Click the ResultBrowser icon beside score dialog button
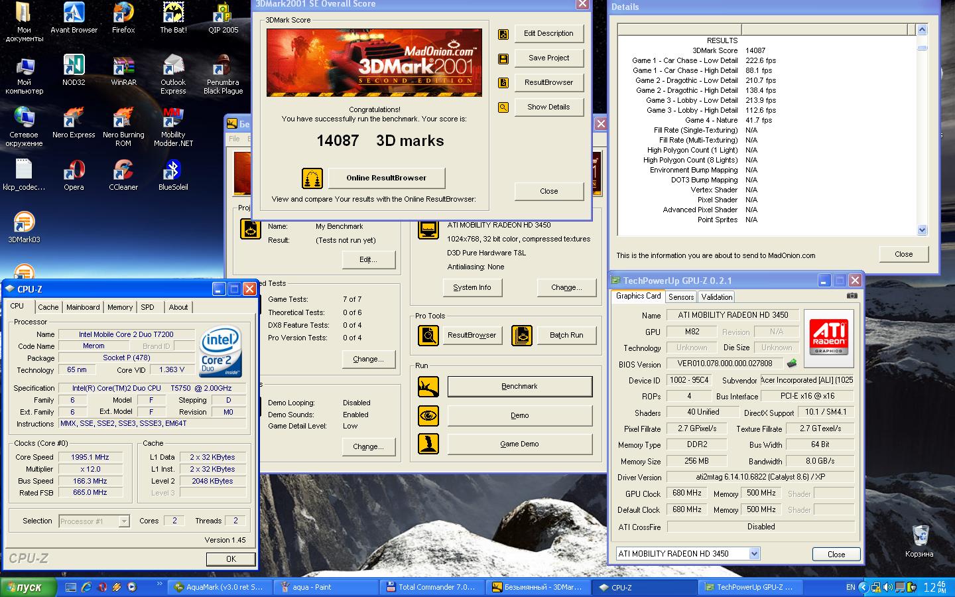Image resolution: width=955 pixels, height=597 pixels. pos(503,83)
